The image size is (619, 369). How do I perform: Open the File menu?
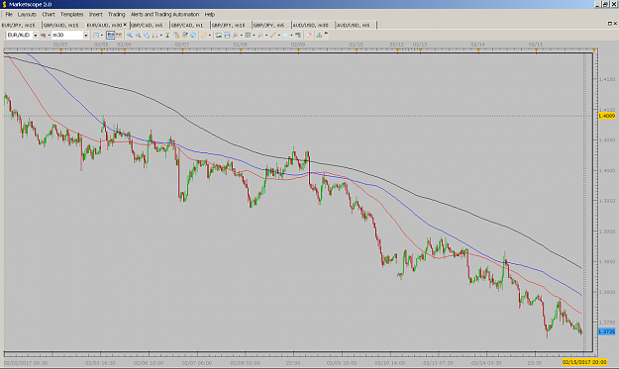click(9, 14)
